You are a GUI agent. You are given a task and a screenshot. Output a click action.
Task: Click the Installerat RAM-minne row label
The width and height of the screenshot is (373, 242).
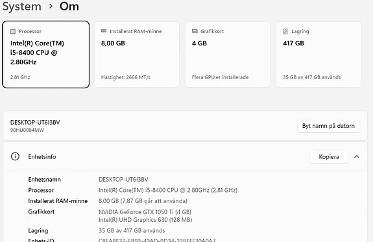tap(58, 201)
